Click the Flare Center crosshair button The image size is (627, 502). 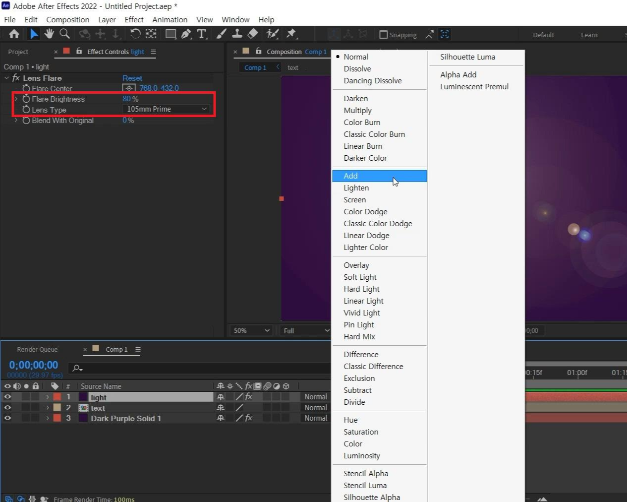tap(129, 88)
